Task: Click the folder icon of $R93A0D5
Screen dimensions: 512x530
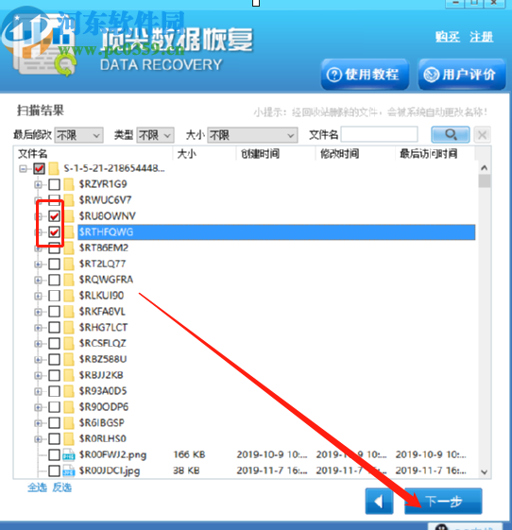Action: 69,391
